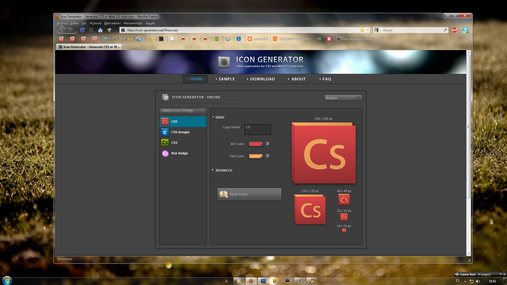Select the CS5 (image) puzzle design
Image resolution: width=507 pixels, height=285 pixels.
tap(183, 132)
